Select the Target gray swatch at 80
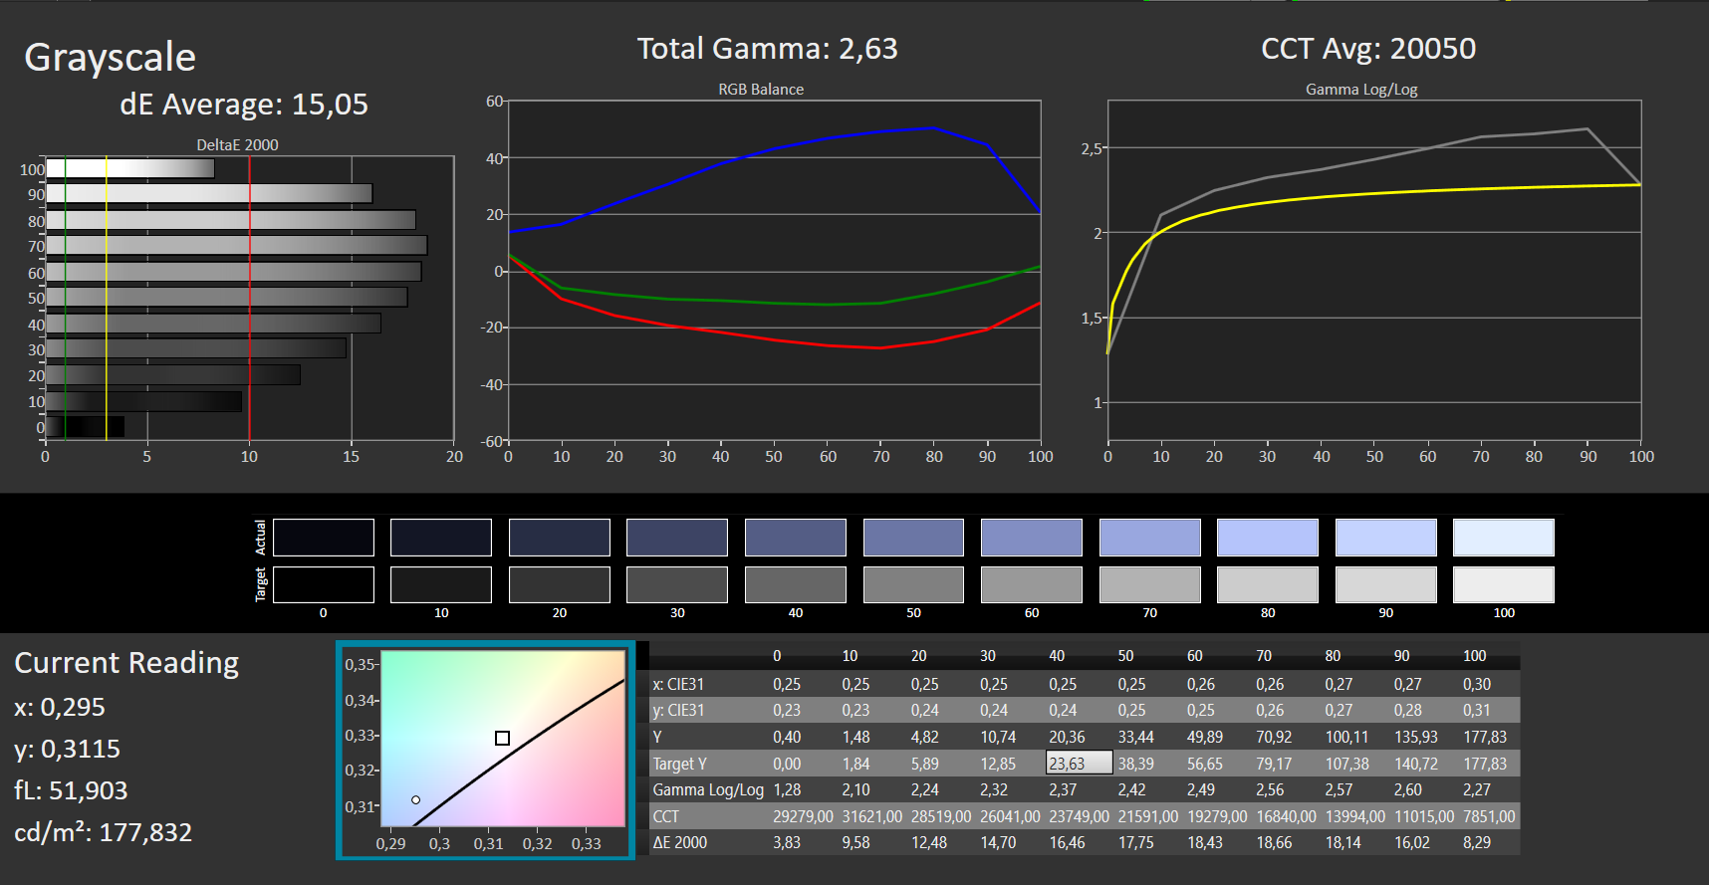Screen dimensions: 1709x885 1268,584
